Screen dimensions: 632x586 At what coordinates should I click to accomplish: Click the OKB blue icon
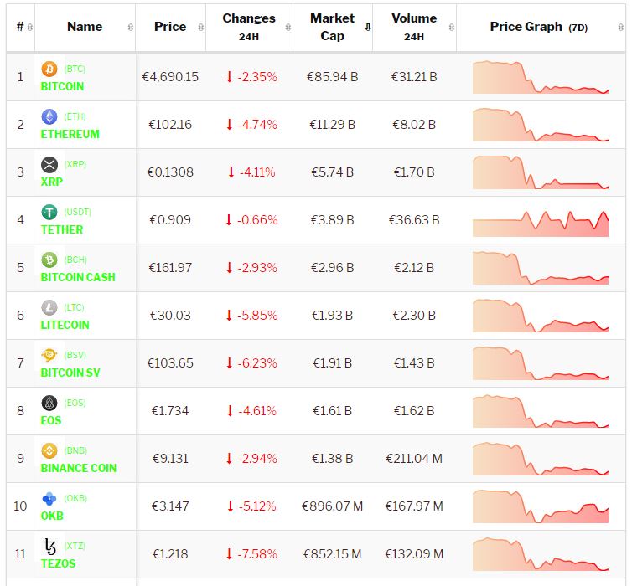(49, 498)
